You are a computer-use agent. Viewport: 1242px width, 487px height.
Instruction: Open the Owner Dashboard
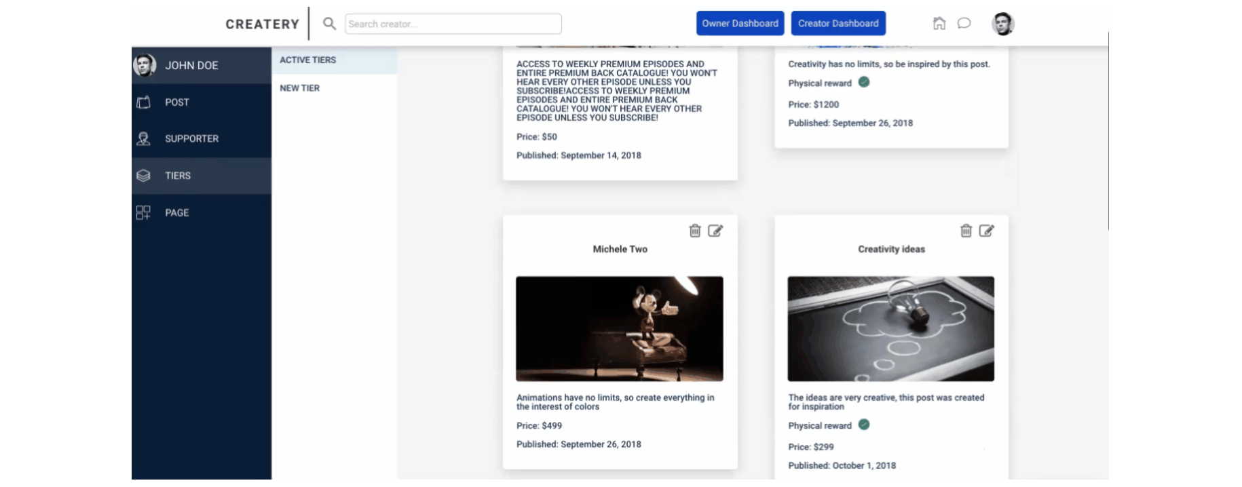point(740,23)
